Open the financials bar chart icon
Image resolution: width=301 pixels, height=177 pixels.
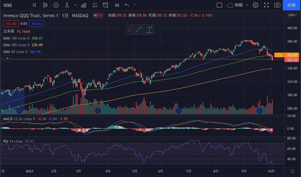tap(84, 5)
